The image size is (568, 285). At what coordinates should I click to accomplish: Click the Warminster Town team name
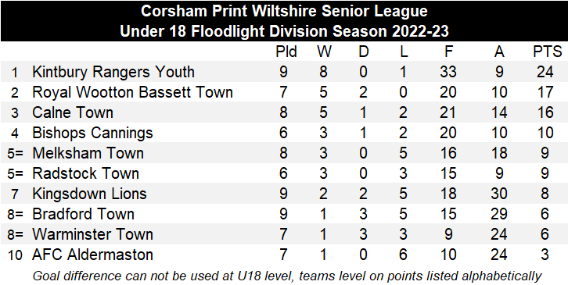[x=92, y=234]
